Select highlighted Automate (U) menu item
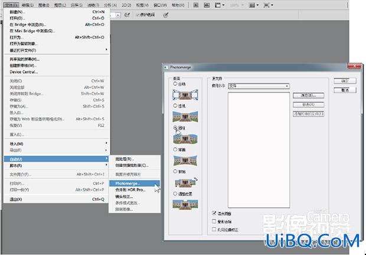 (x=57, y=159)
